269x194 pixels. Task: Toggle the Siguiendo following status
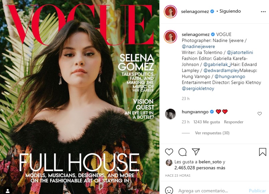[x=230, y=11]
